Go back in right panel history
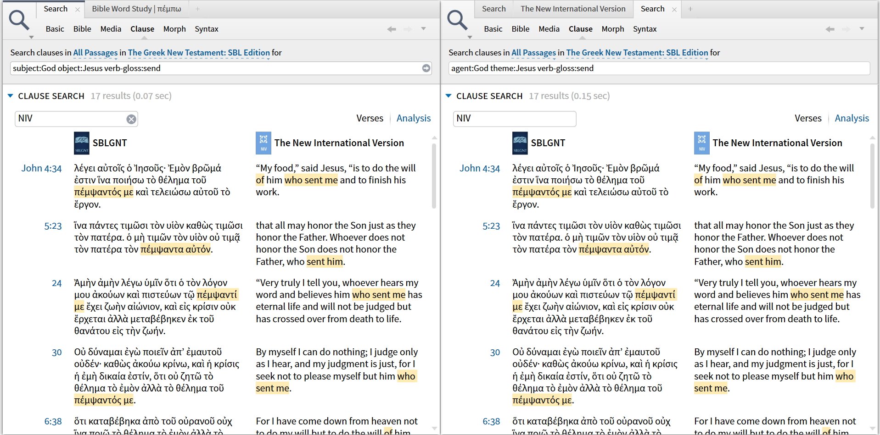Image resolution: width=880 pixels, height=435 pixels. [x=830, y=29]
